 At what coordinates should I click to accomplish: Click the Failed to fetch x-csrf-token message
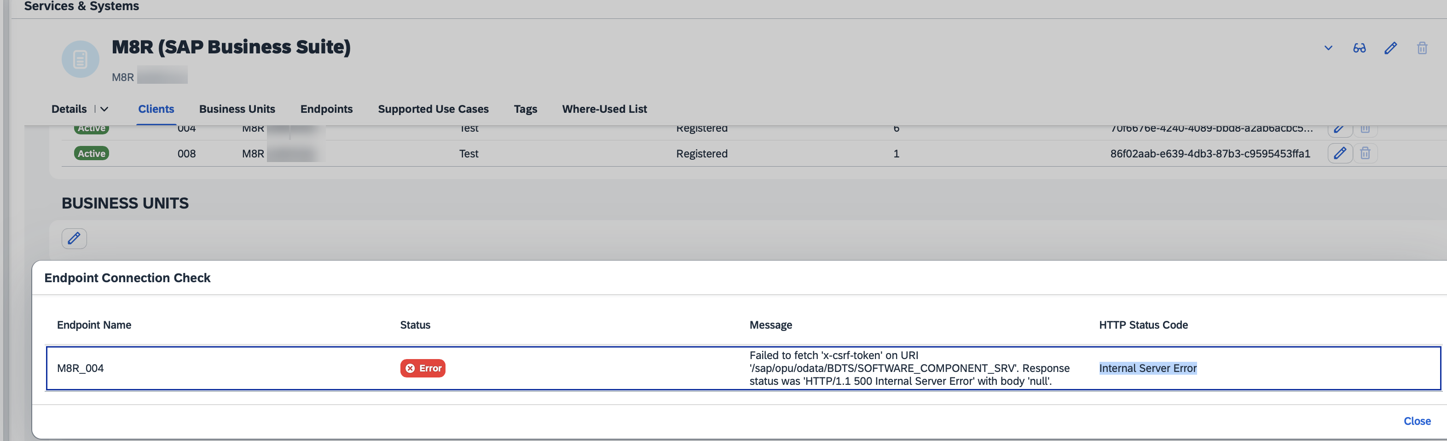pyautogui.click(x=909, y=369)
